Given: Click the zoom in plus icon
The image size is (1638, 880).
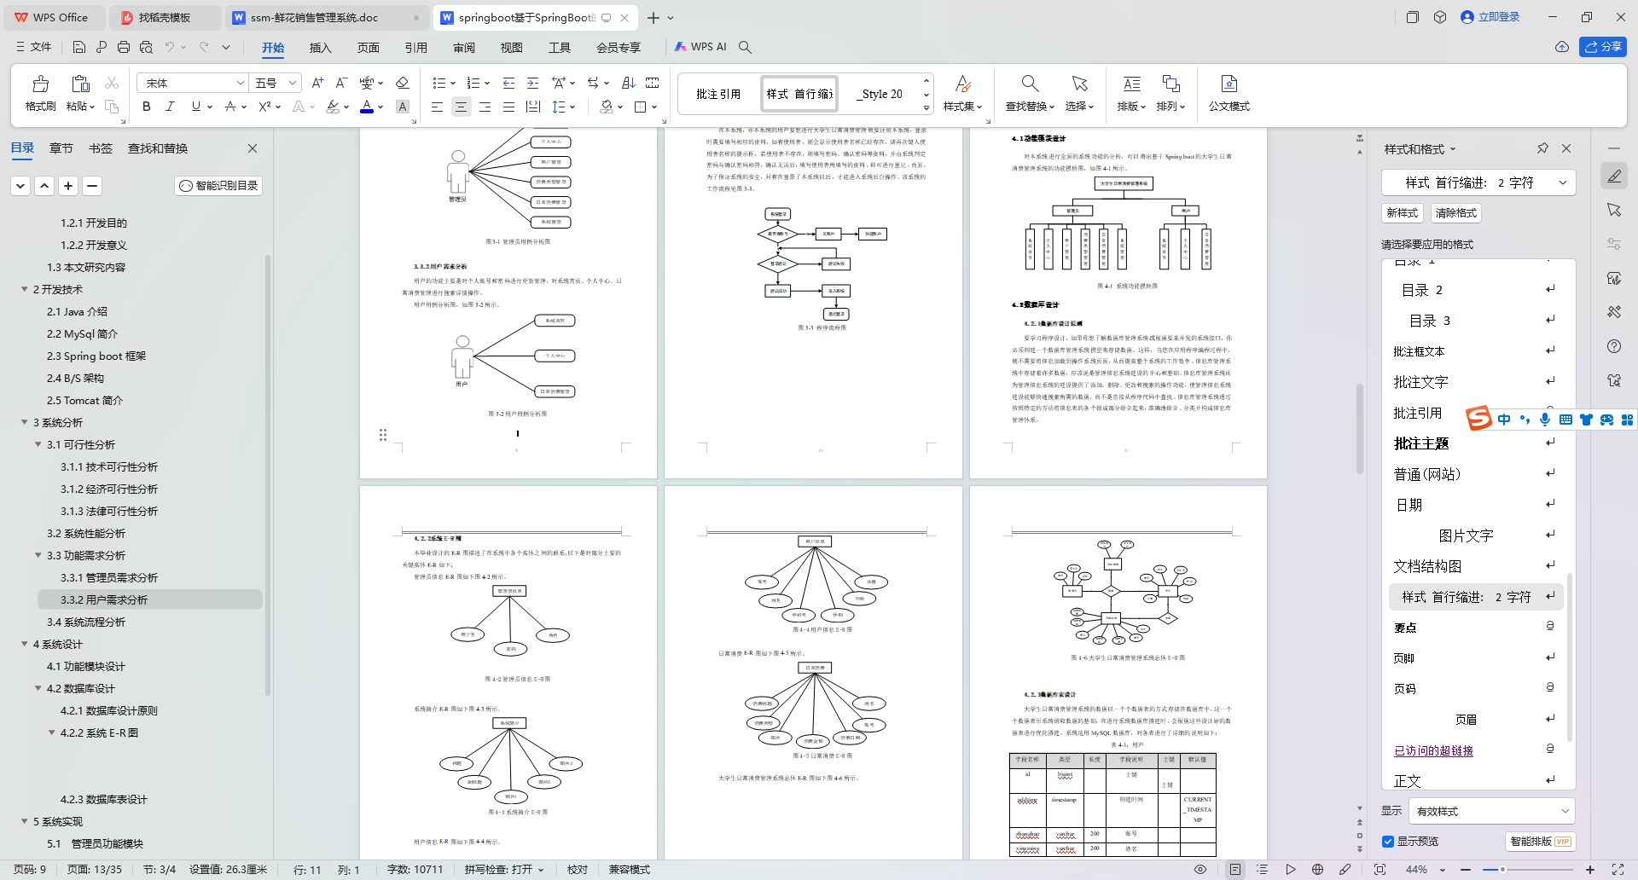Looking at the screenshot, I should point(1590,870).
